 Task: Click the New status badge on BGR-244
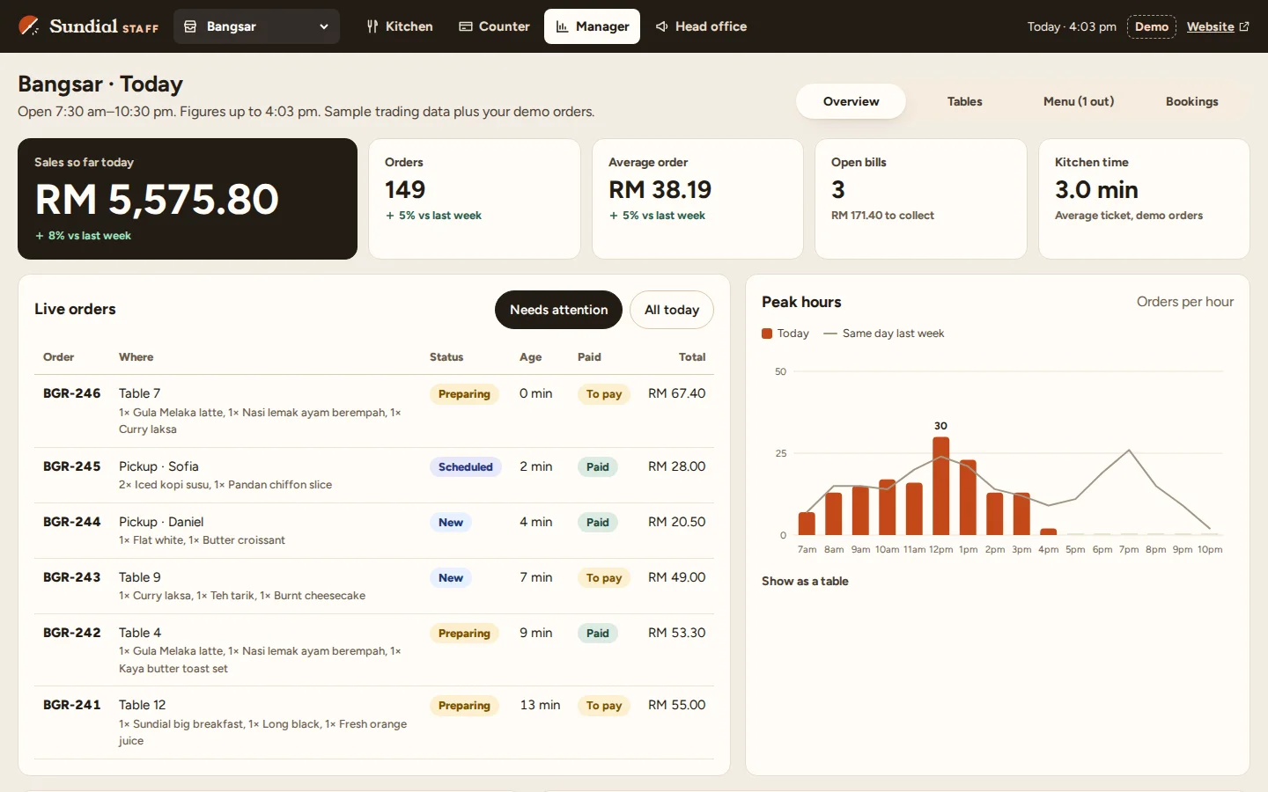tap(451, 523)
